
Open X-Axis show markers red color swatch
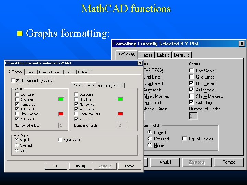(61, 114)
